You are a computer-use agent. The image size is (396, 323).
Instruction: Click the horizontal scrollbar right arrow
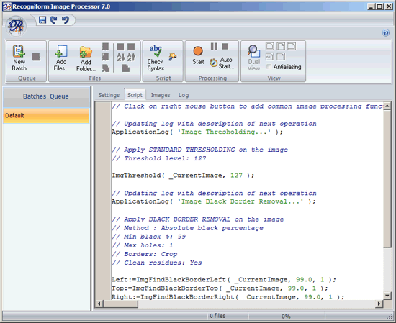tap(379, 304)
